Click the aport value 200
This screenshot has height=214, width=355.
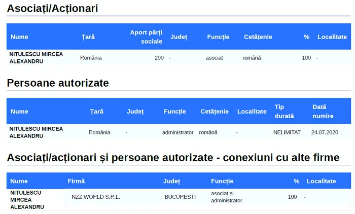159,58
